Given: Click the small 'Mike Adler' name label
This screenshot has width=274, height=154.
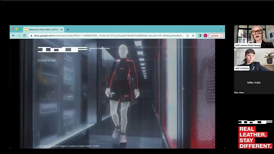Looking at the screenshot, I should (x=239, y=93).
